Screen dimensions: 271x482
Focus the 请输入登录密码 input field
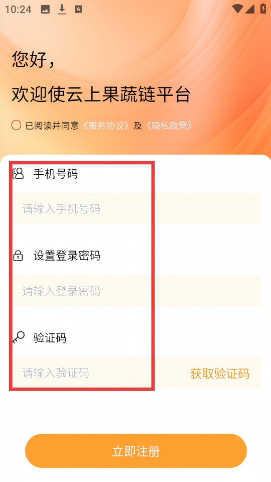[137, 291]
